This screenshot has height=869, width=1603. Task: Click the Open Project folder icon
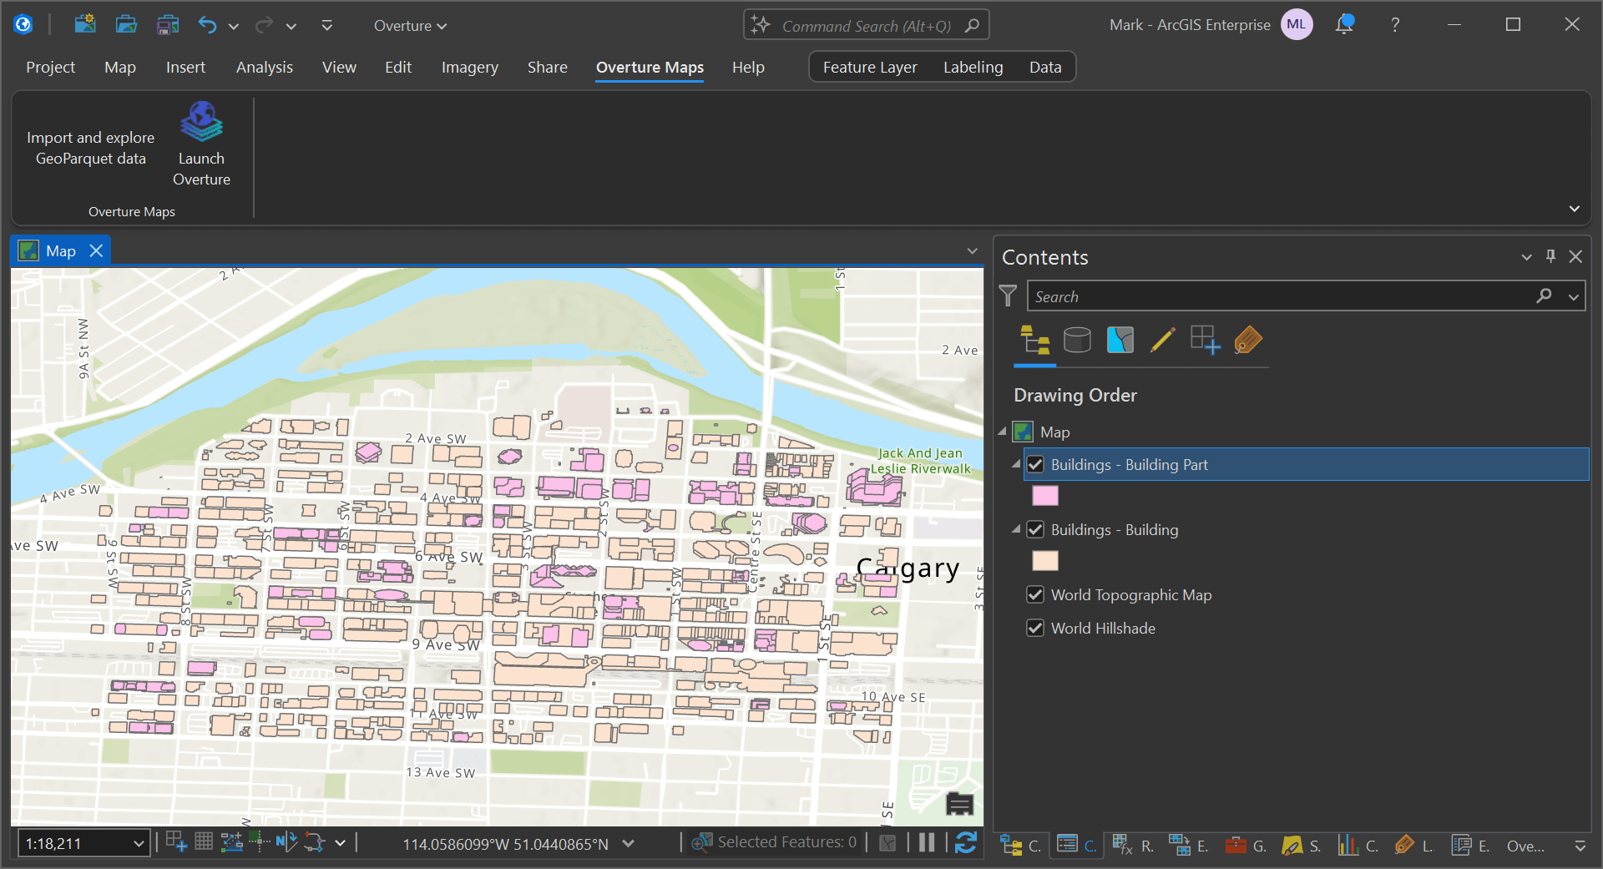[x=126, y=24]
